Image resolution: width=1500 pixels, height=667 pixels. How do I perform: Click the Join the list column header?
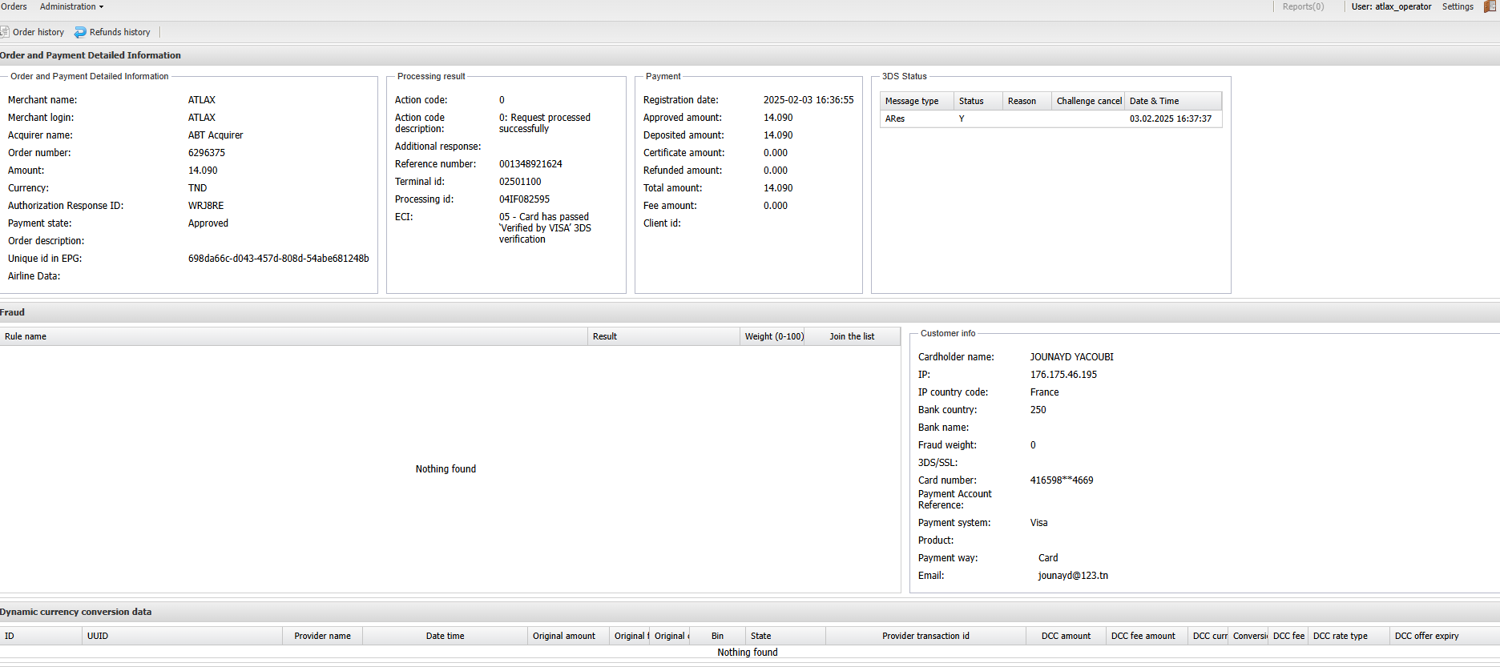point(852,336)
